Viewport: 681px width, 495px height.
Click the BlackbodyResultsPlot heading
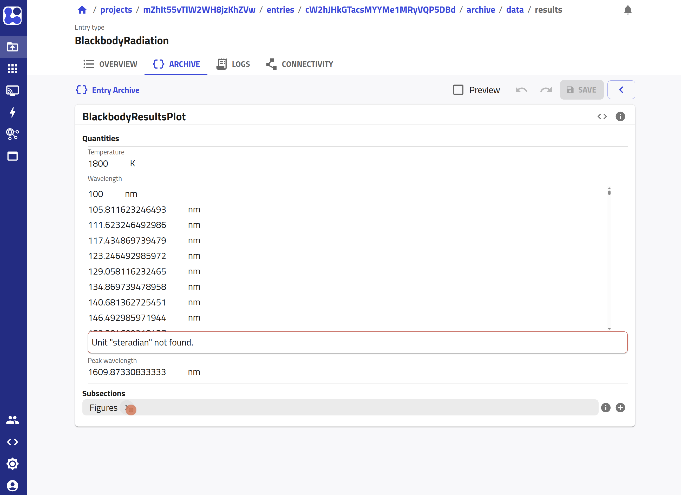coord(134,117)
